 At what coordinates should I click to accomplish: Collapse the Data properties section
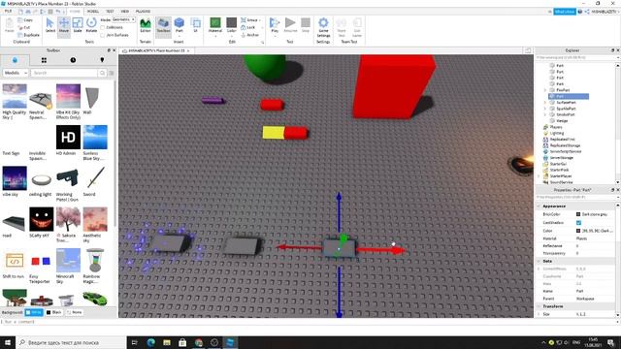tap(539, 261)
